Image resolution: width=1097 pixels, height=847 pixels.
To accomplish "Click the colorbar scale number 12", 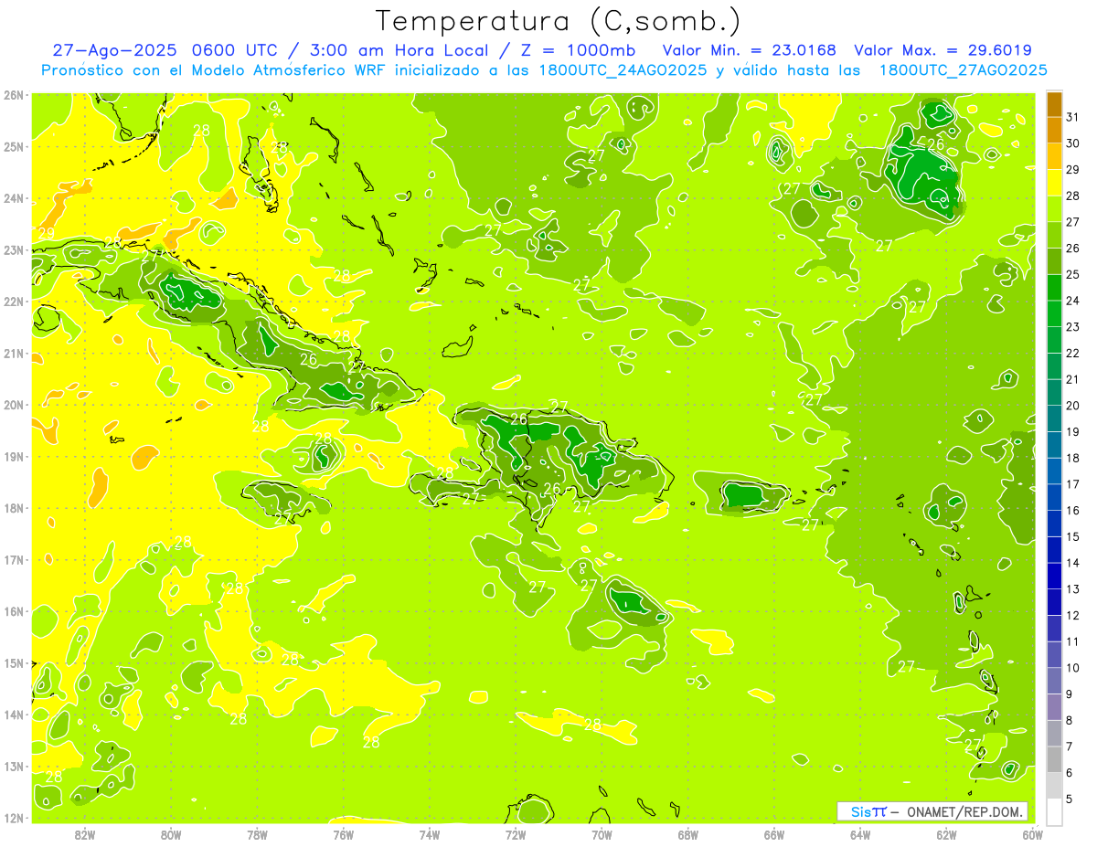I will click(x=1073, y=616).
